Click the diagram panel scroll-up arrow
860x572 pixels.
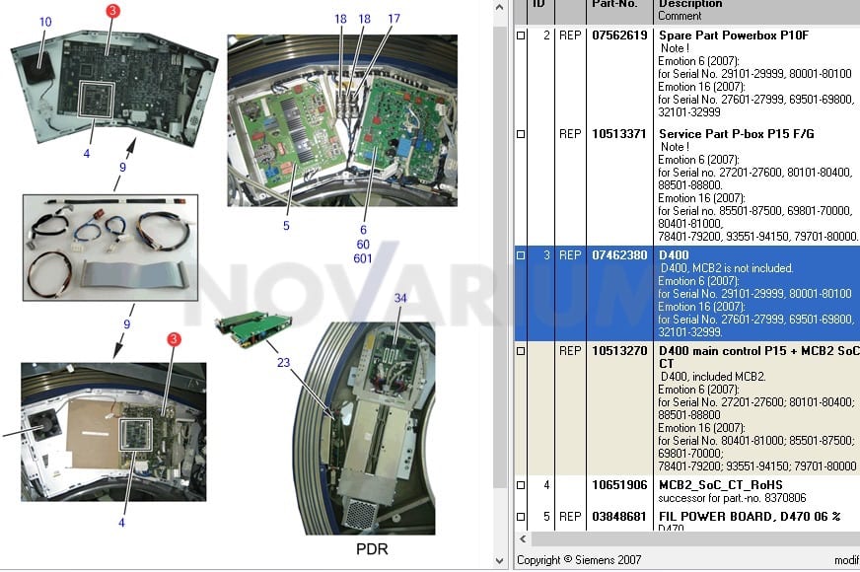coord(500,8)
